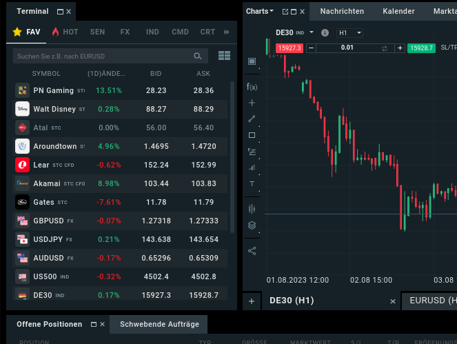
Task: Switch to the Kalender tab
Action: pyautogui.click(x=398, y=11)
